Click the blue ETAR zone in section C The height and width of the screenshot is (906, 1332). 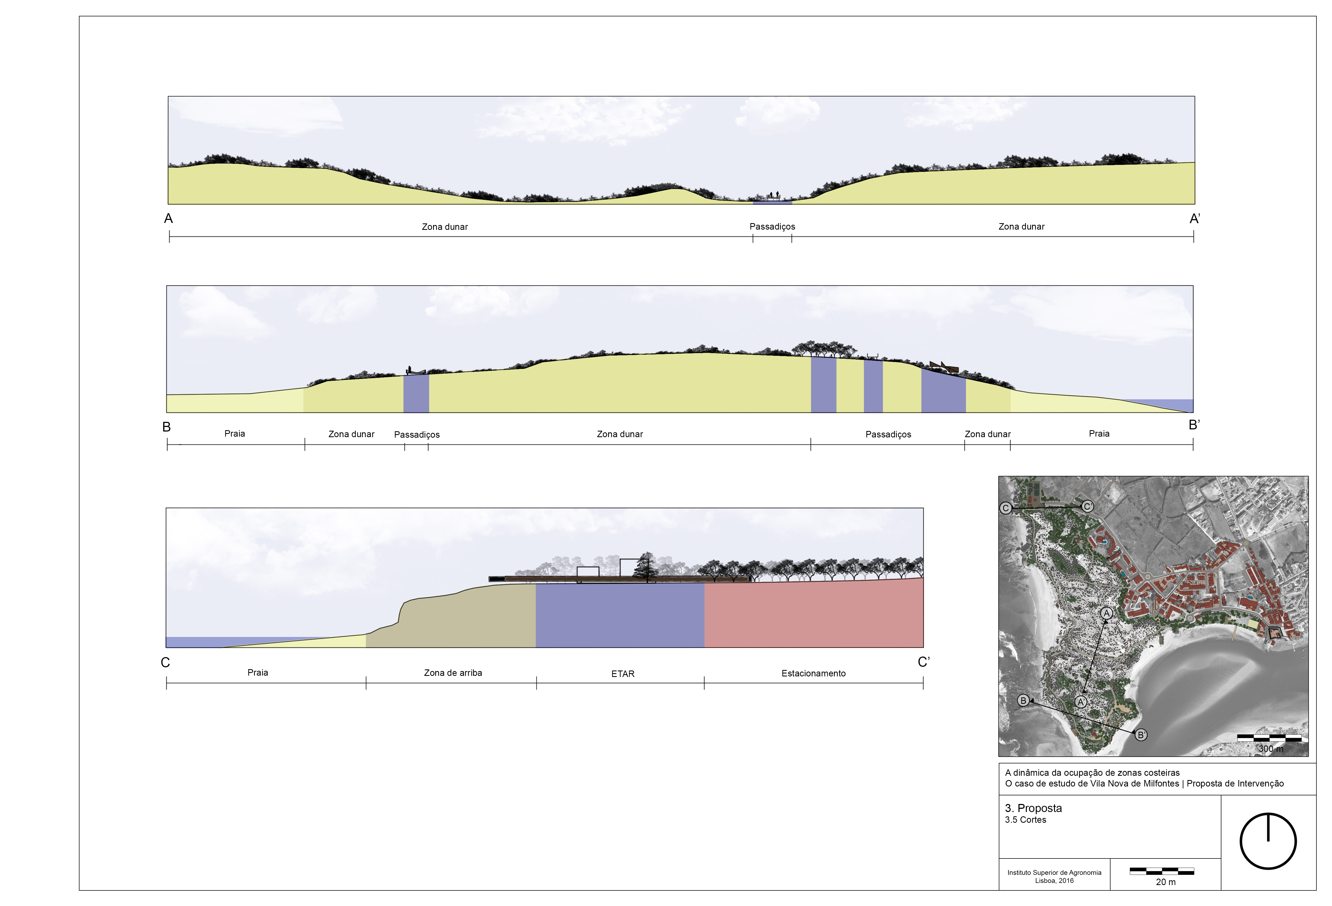point(620,615)
